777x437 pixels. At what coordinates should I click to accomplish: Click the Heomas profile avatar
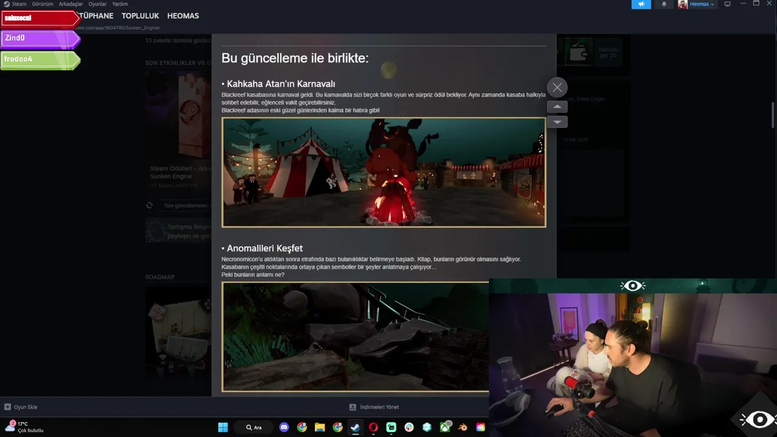click(x=683, y=4)
